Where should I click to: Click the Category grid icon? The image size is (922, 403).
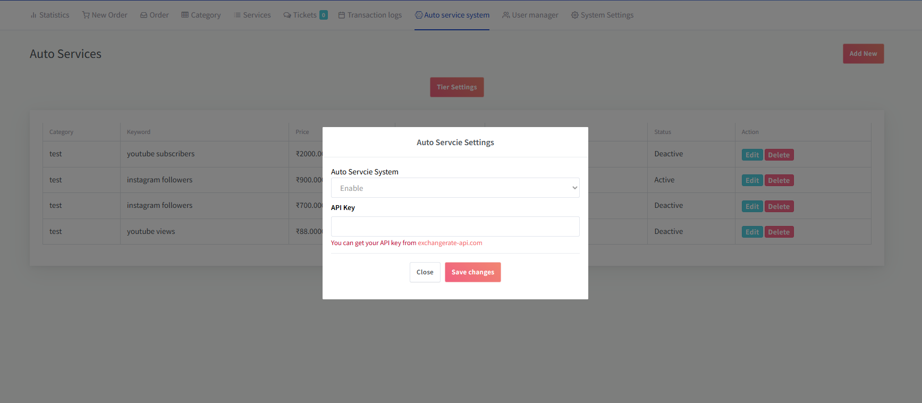tap(185, 15)
